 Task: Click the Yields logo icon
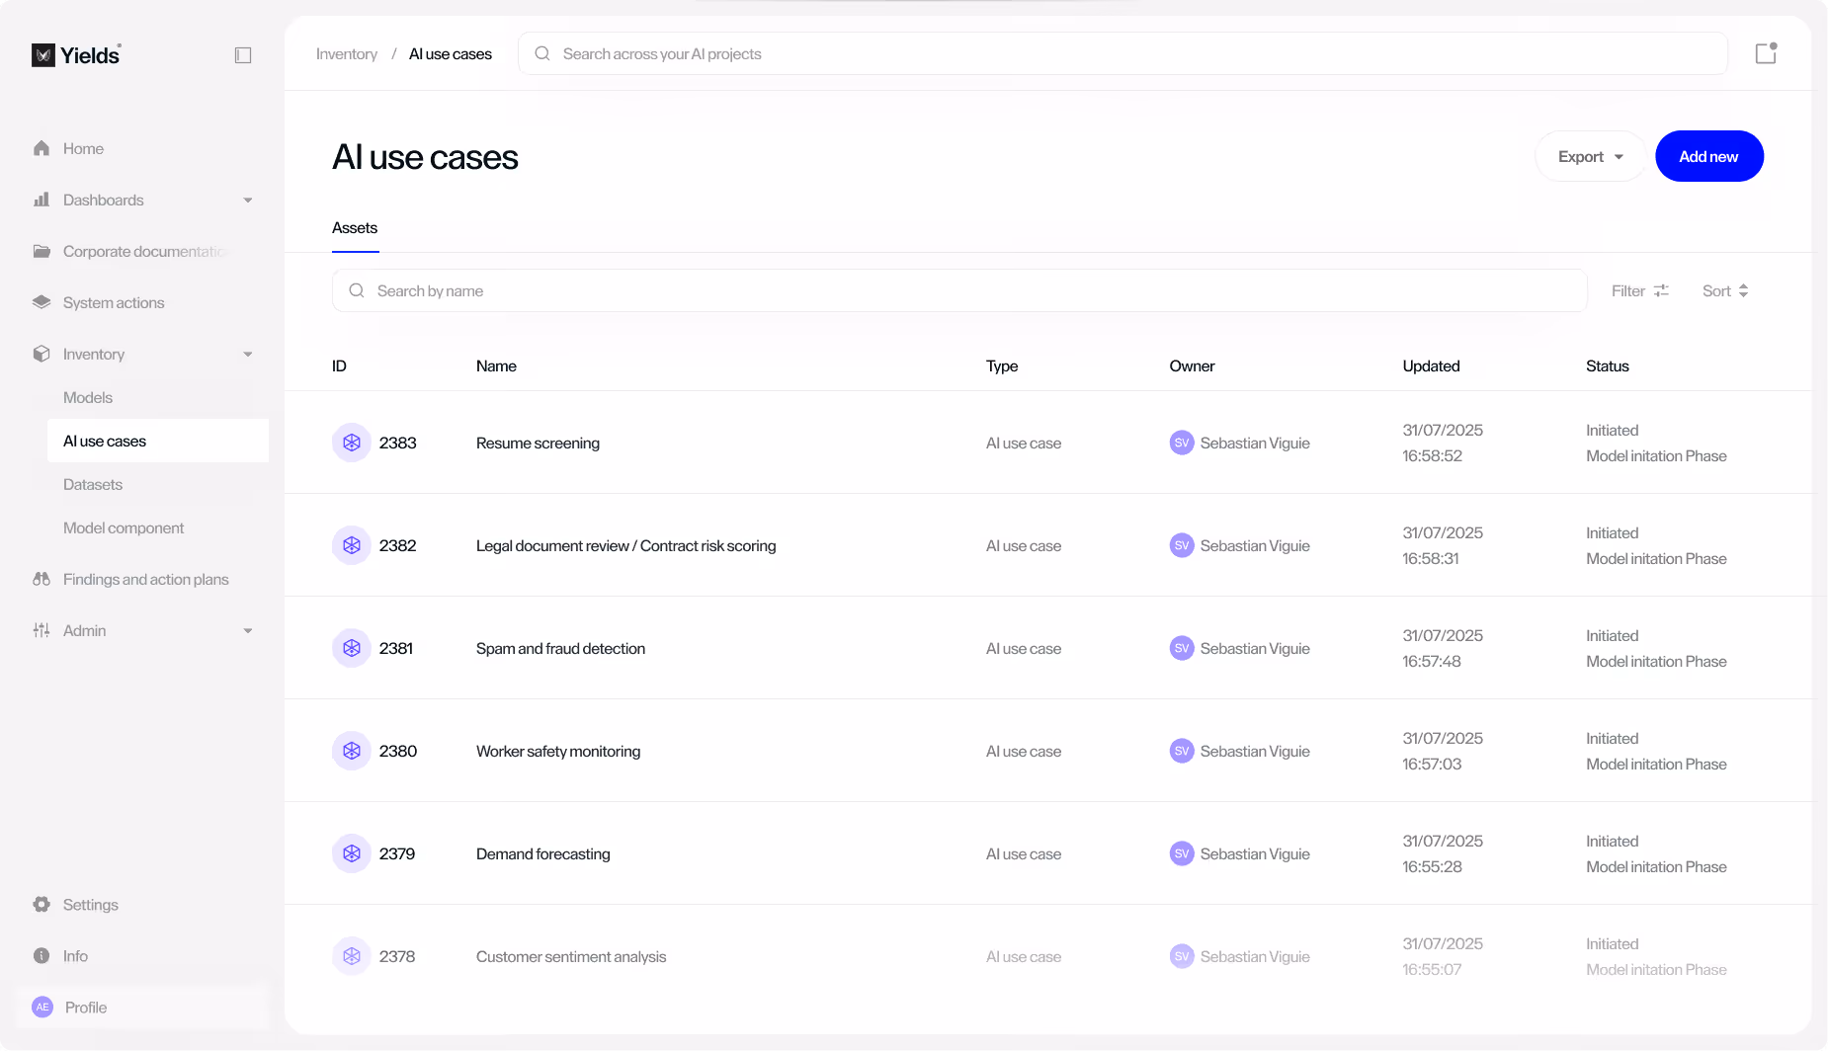point(42,55)
